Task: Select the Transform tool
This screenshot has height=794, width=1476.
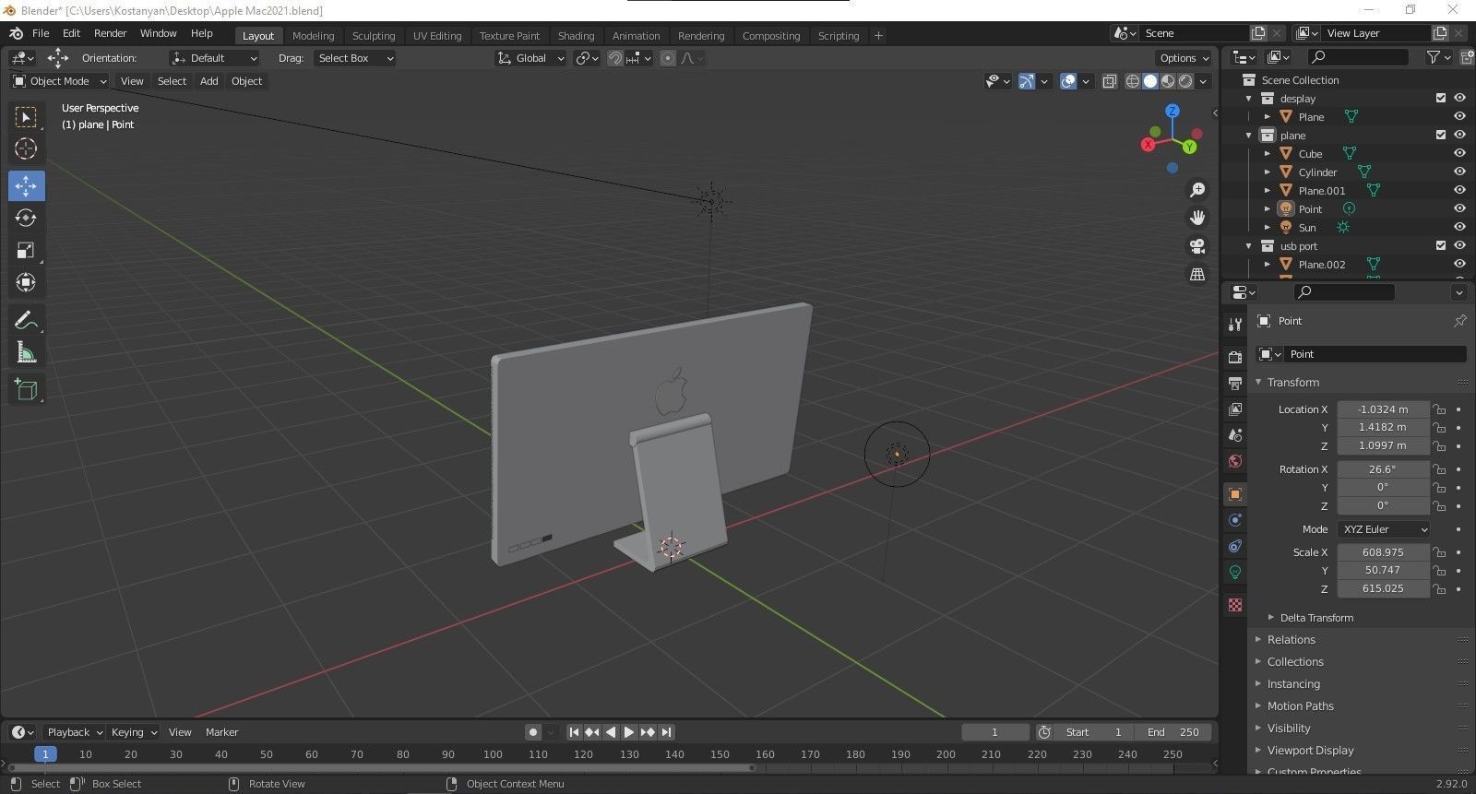Action: coord(26,282)
